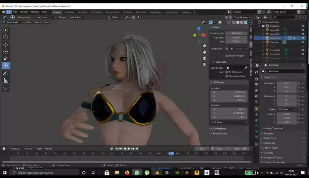The width and height of the screenshot is (309, 178).
Task: Click the outliner filter funnel icon
Action: [300, 17]
